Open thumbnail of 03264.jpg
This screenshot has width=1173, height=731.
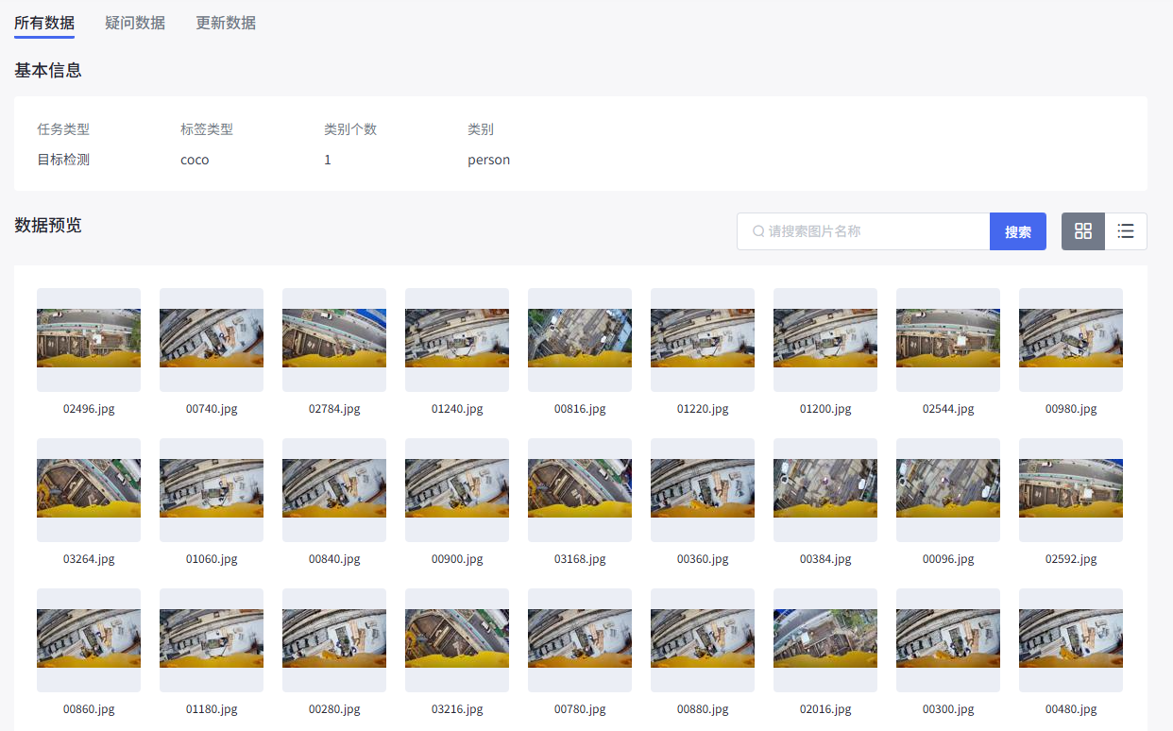click(x=89, y=490)
